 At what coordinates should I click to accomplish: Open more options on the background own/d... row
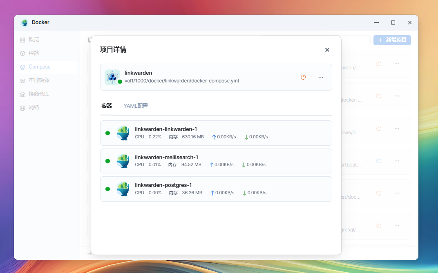tap(397, 129)
